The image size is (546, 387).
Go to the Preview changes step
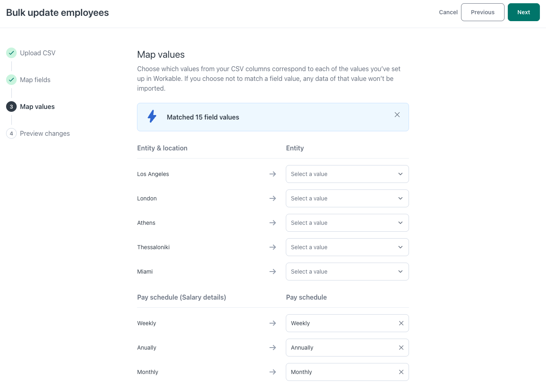point(45,133)
